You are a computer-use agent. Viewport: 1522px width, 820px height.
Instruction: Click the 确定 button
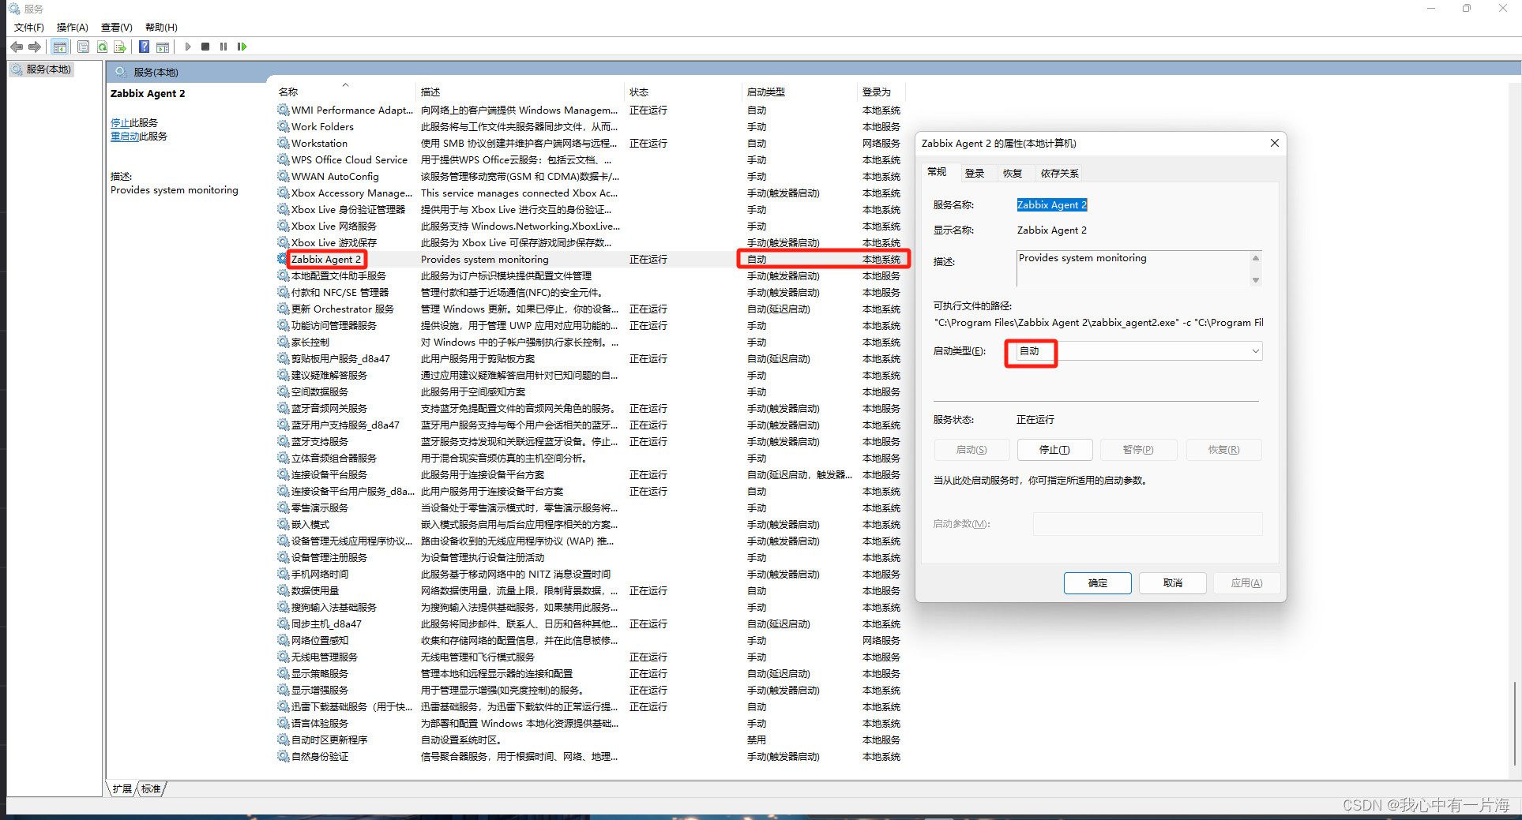pyautogui.click(x=1098, y=583)
